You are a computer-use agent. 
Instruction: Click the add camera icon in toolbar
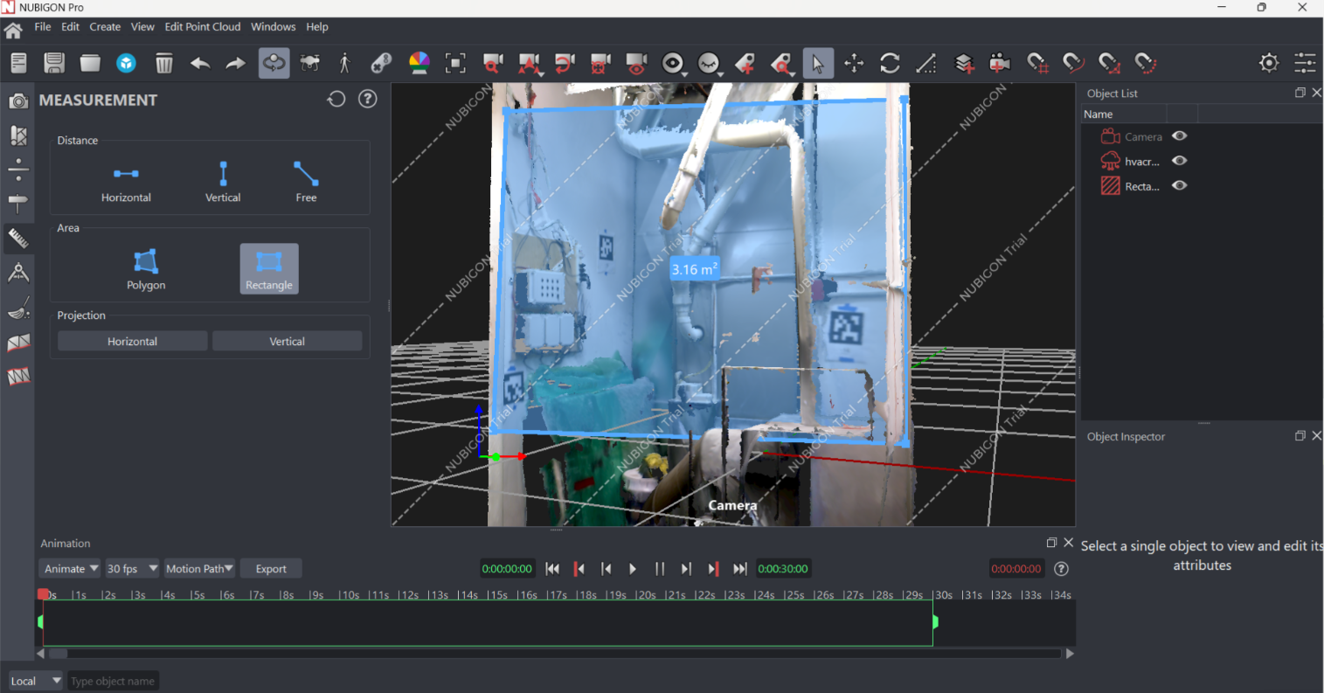[1000, 63]
